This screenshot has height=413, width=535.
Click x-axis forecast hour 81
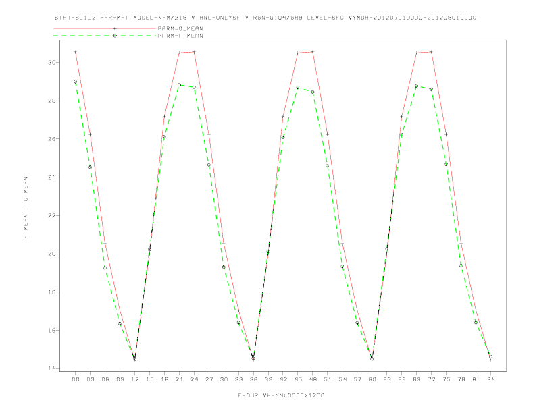point(476,379)
